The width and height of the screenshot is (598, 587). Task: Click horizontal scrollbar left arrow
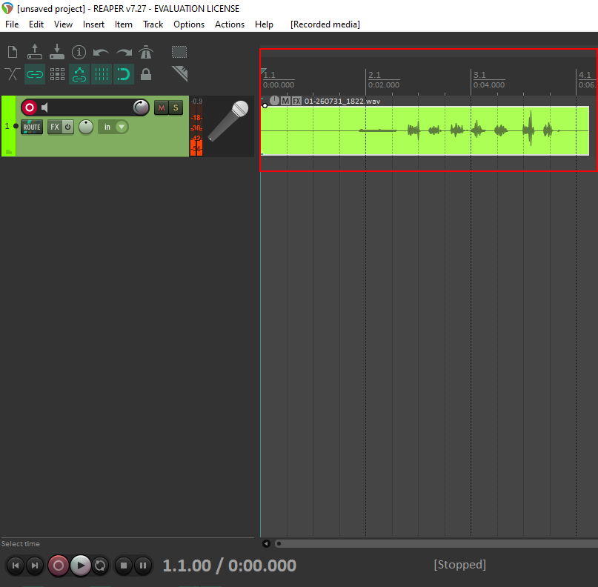[266, 543]
